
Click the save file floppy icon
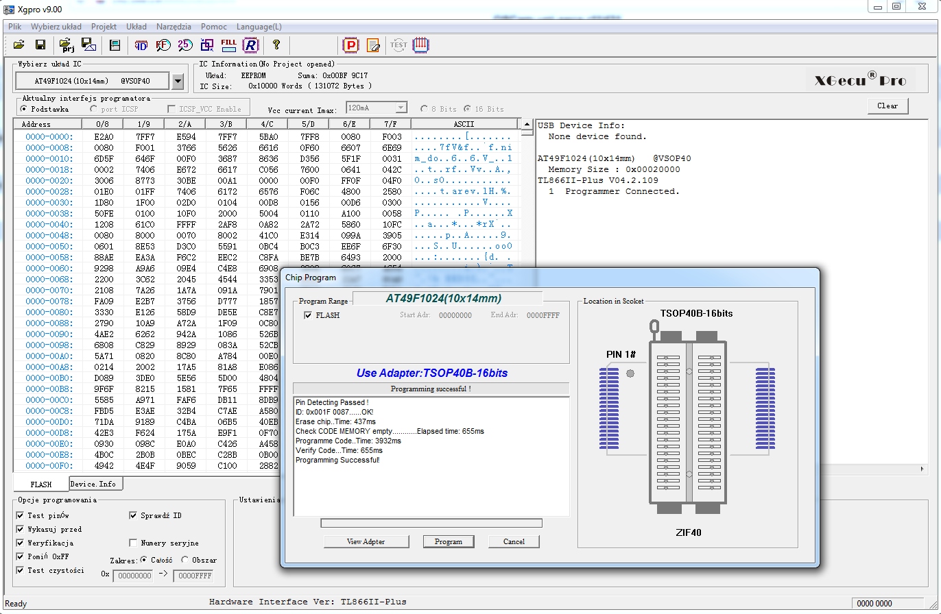[40, 45]
